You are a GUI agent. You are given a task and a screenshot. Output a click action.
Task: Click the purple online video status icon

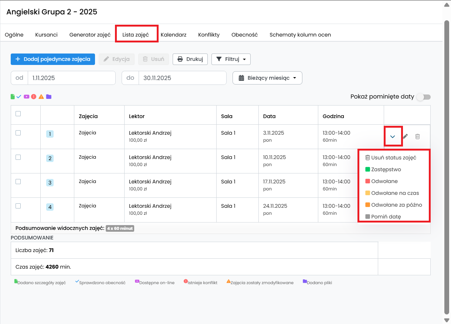(26, 97)
